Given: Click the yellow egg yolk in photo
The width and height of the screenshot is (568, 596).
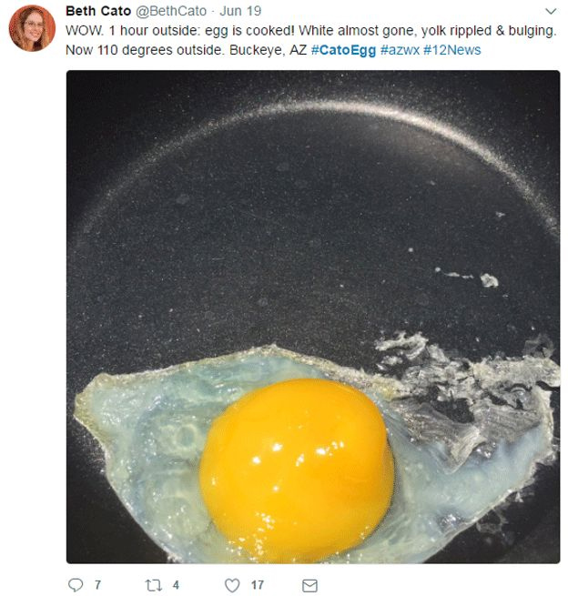Looking at the screenshot, I should click(x=297, y=466).
